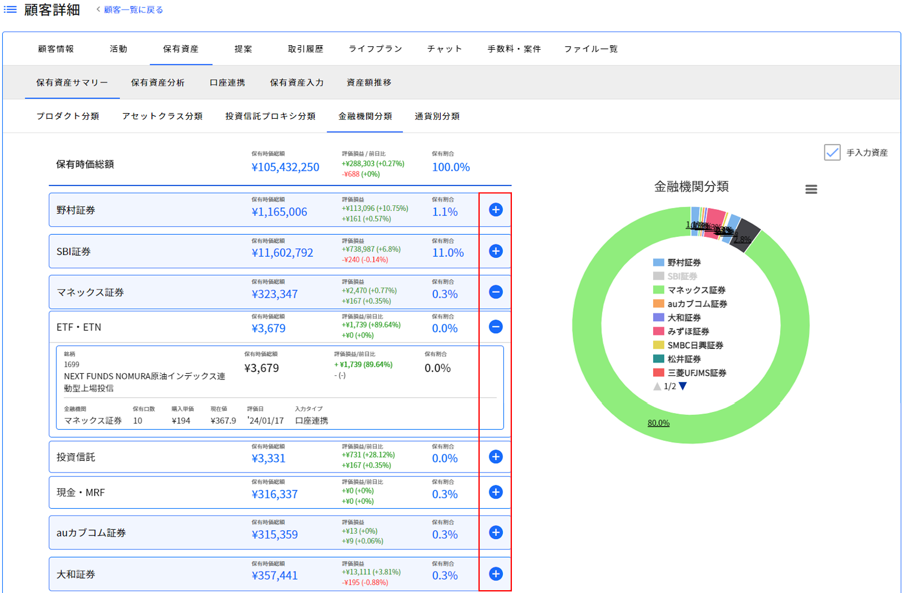Screen dimensions: 904x593
Task: Click the '24/01/17 valuation date
Action: click(266, 421)
